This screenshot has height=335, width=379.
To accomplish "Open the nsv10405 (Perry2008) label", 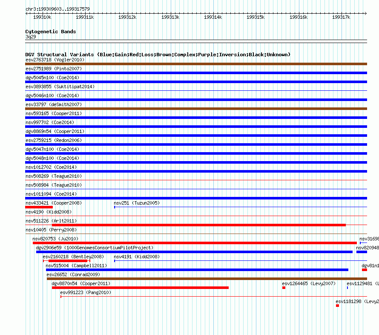I will tap(51, 230).
